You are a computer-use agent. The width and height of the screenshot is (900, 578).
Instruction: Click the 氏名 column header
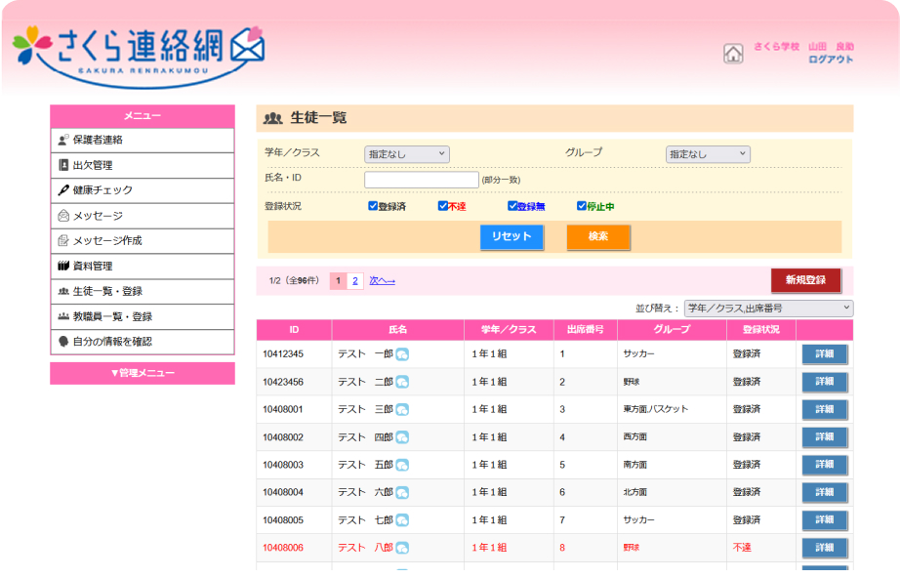point(397,330)
